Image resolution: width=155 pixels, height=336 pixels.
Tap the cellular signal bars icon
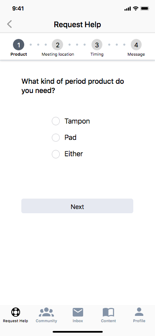[x=127, y=9]
